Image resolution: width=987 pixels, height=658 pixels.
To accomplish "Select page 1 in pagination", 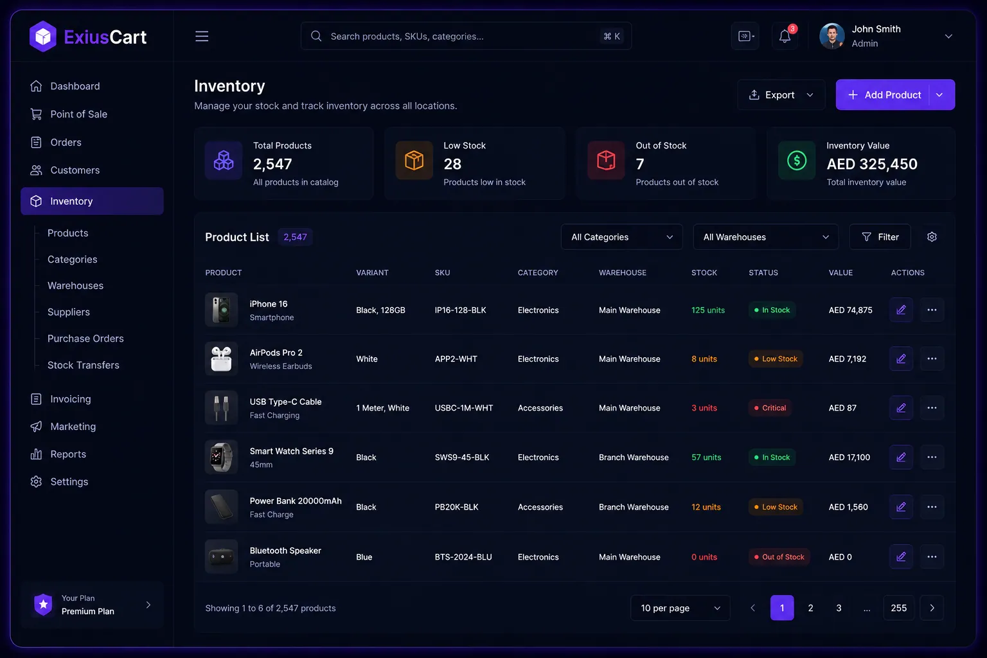I will pyautogui.click(x=782, y=608).
